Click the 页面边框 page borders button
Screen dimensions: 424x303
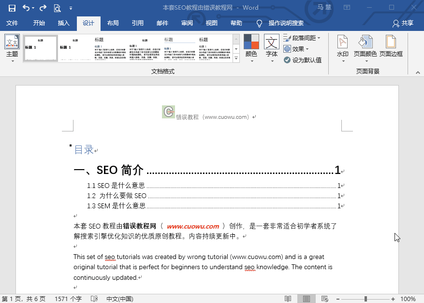pos(391,46)
